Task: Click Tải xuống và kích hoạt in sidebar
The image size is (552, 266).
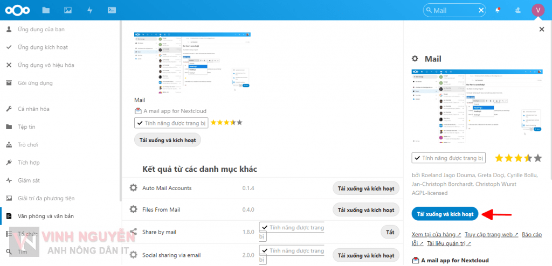Action: pos(445,214)
